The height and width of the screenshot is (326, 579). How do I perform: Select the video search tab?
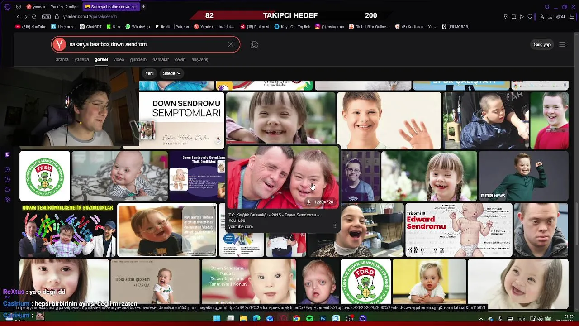point(119,59)
